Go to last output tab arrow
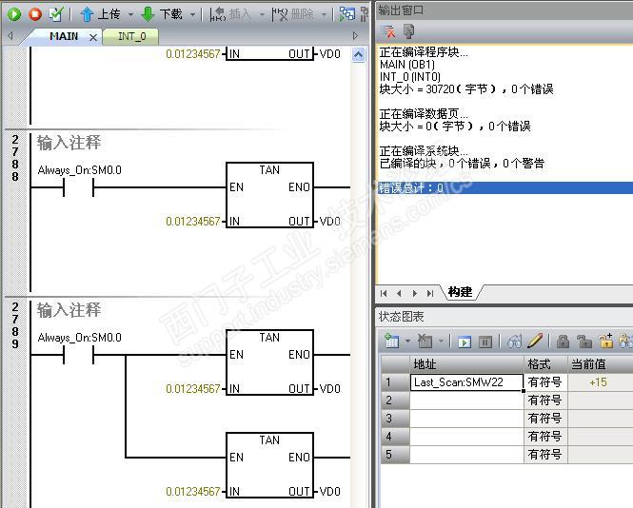This screenshot has height=508, width=633. coord(430,293)
